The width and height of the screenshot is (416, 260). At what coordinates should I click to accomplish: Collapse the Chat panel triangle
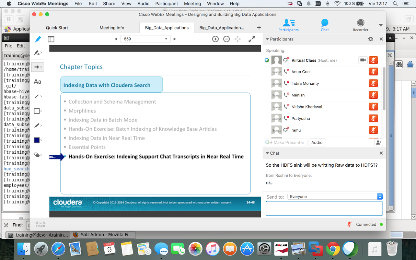click(x=267, y=153)
